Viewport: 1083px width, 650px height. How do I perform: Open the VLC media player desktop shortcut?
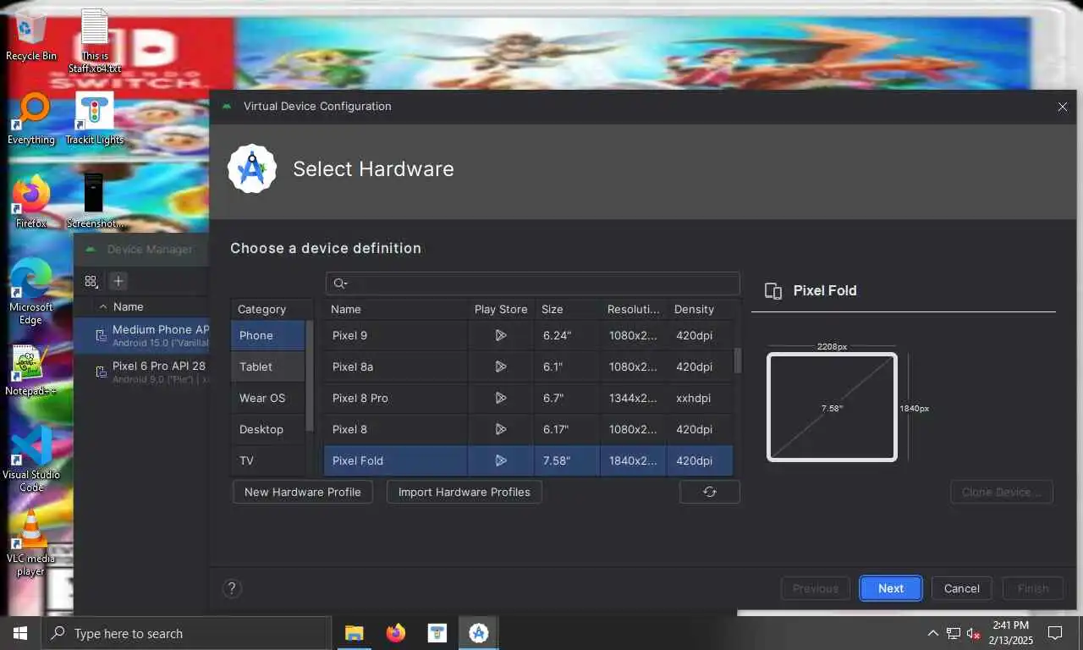30,543
